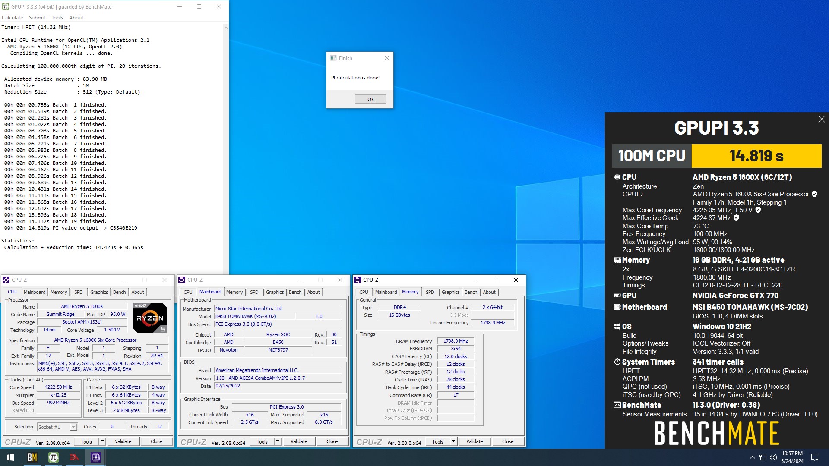Minimize the Memory CPU-Z window
Viewport: 829px width, 466px height.
click(477, 280)
